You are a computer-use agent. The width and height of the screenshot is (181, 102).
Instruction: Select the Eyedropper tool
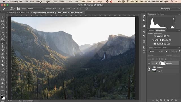click(x=3, y=35)
